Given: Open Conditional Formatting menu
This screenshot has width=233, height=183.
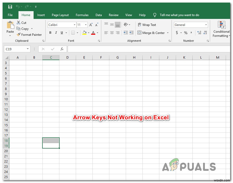Looking at the screenshot, I should [221, 29].
